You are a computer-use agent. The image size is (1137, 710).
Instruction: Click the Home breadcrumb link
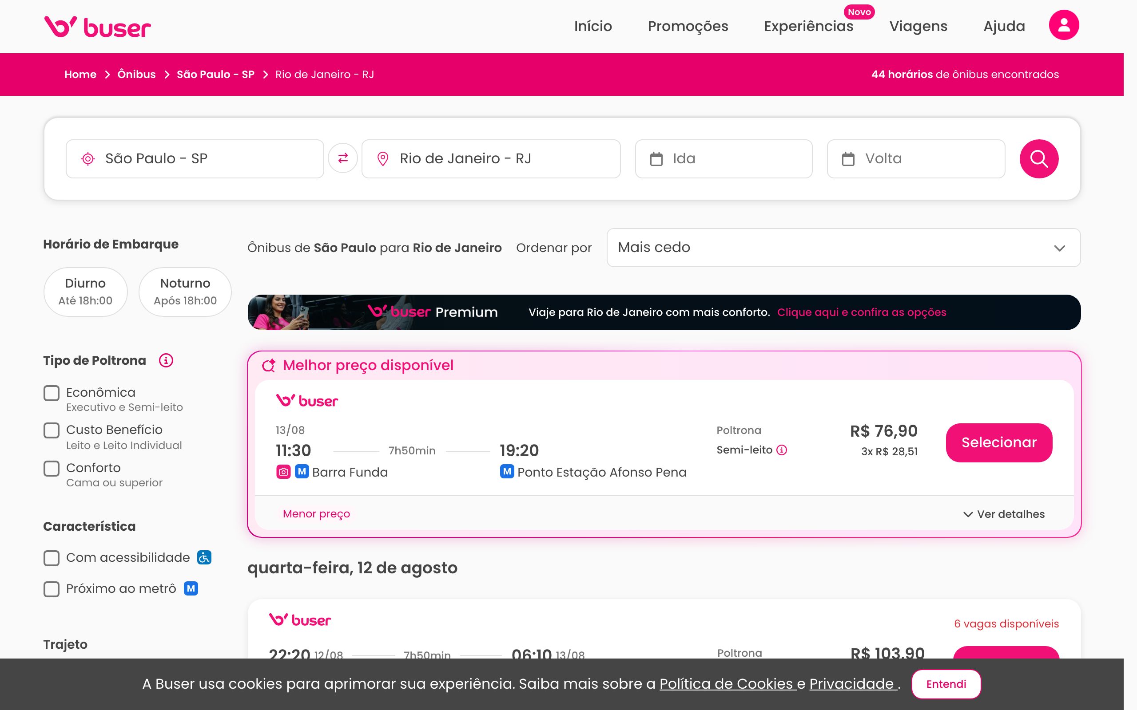coord(80,75)
